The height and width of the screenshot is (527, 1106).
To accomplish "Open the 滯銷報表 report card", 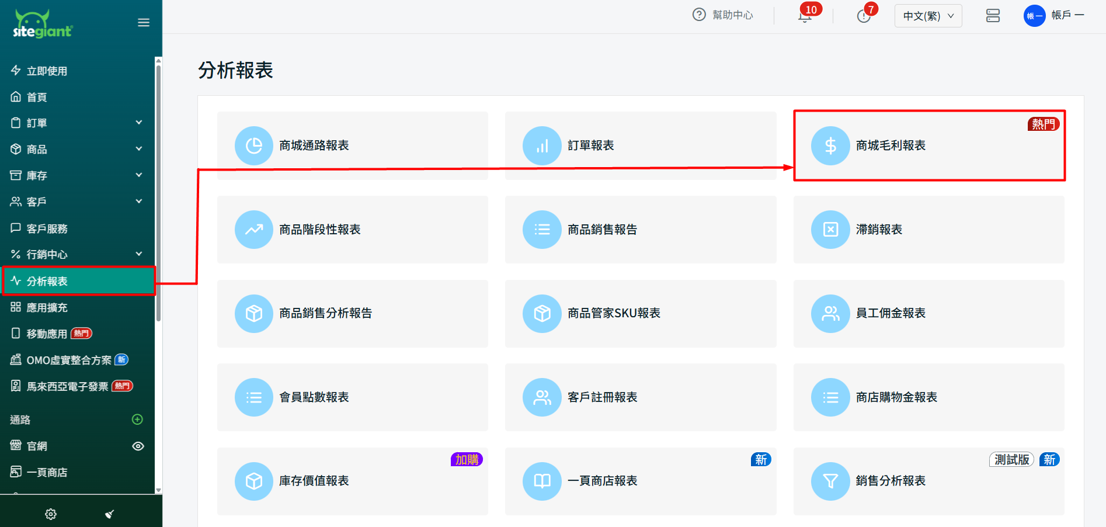I will [x=928, y=230].
